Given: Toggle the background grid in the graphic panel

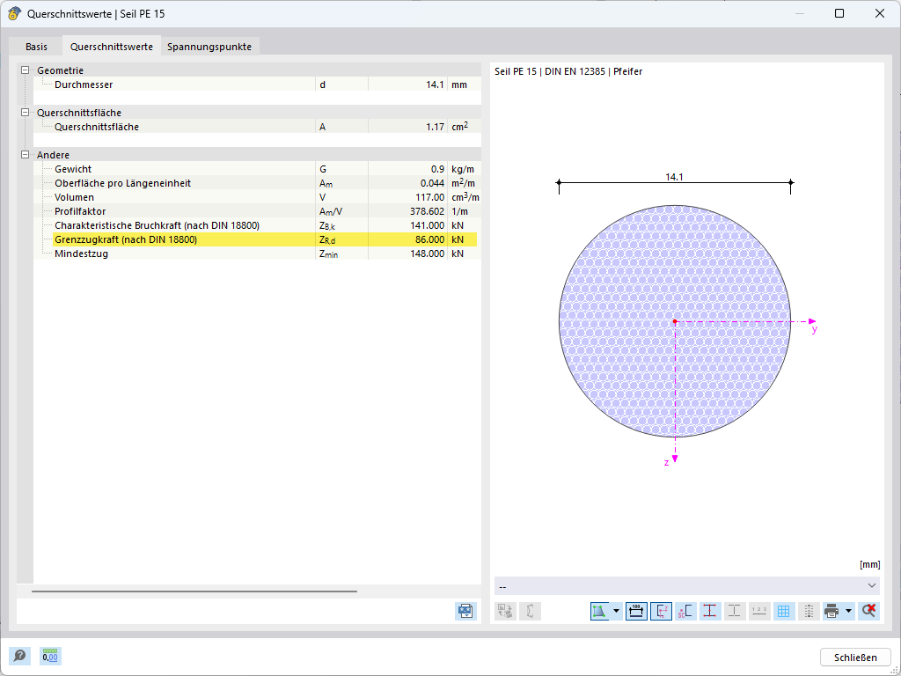Looking at the screenshot, I should 782,611.
